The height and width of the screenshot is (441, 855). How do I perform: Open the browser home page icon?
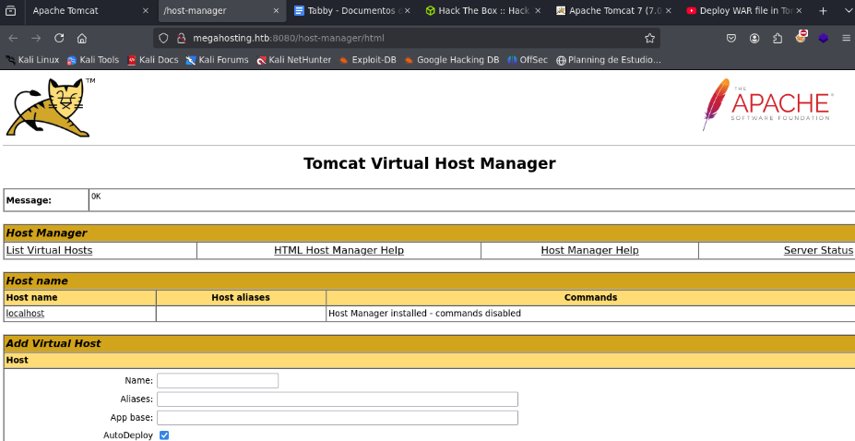click(x=82, y=38)
